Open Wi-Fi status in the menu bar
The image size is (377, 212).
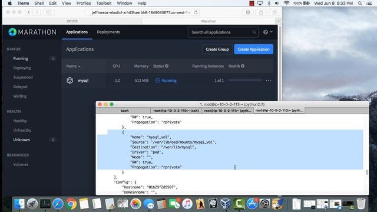click(286, 3)
